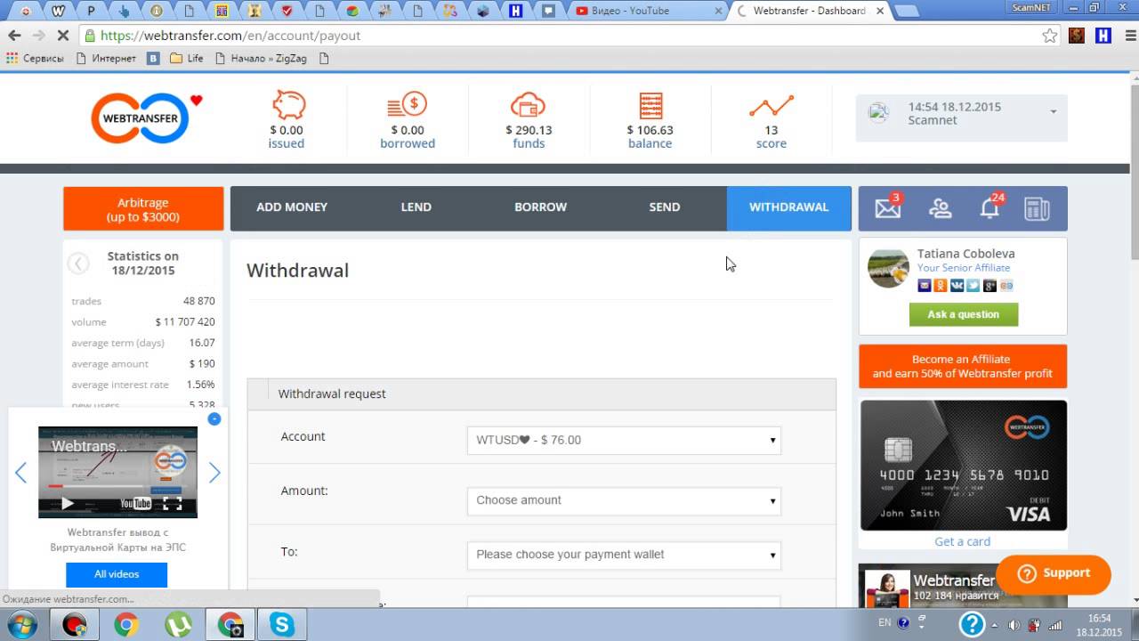Open the Сервисы apps shortcut
The height and width of the screenshot is (641, 1139).
35,59
